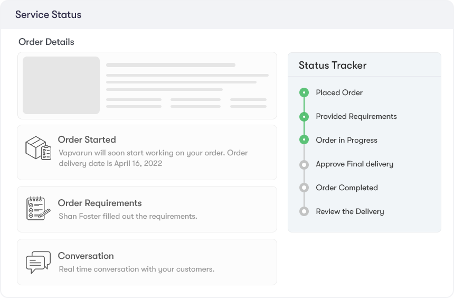Select the Review the Delivery grey marker
The height and width of the screenshot is (298, 454).
(304, 211)
